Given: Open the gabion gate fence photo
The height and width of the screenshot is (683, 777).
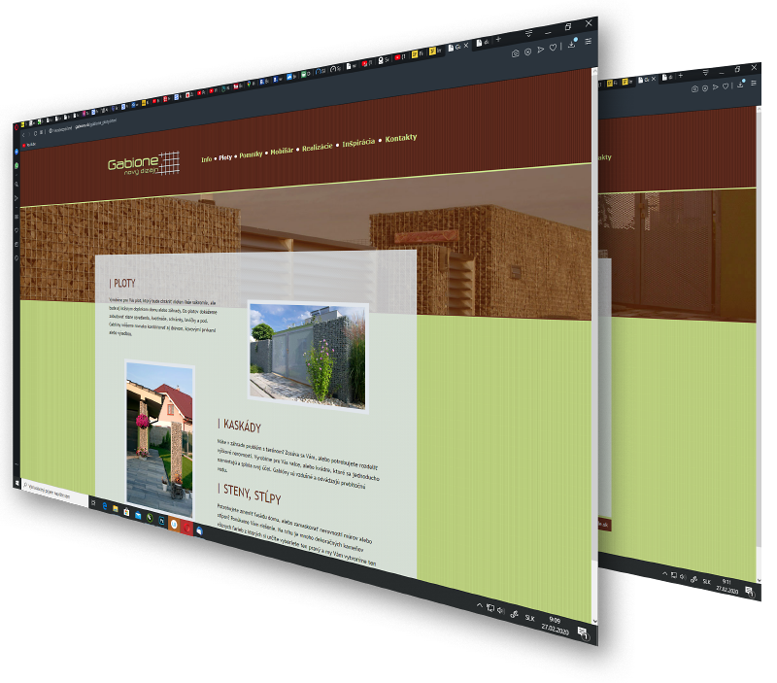Looking at the screenshot, I should pyautogui.click(x=308, y=356).
